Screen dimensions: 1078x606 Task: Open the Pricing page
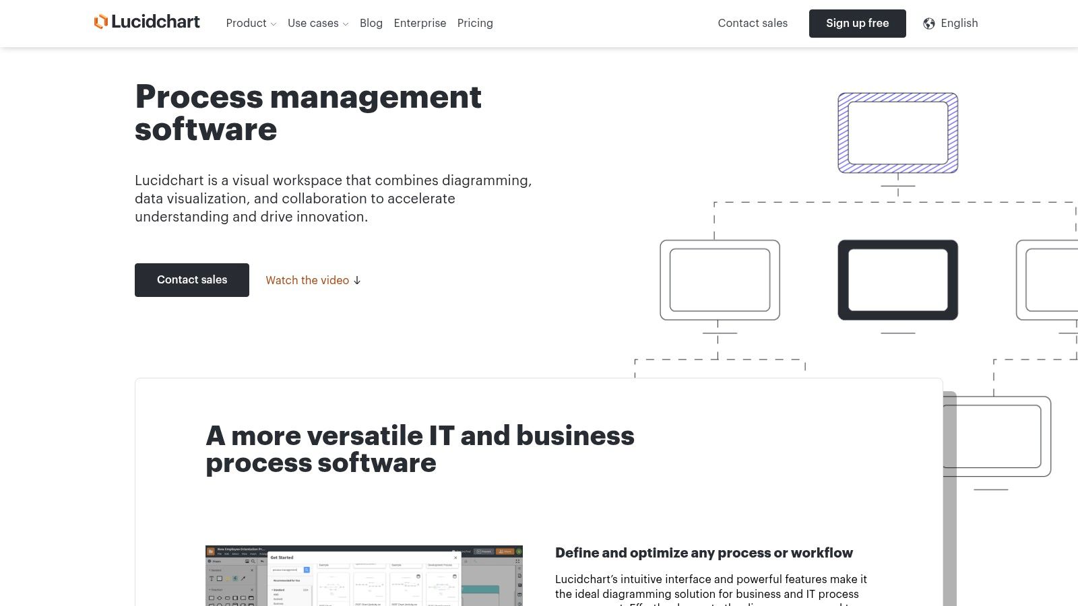point(475,23)
